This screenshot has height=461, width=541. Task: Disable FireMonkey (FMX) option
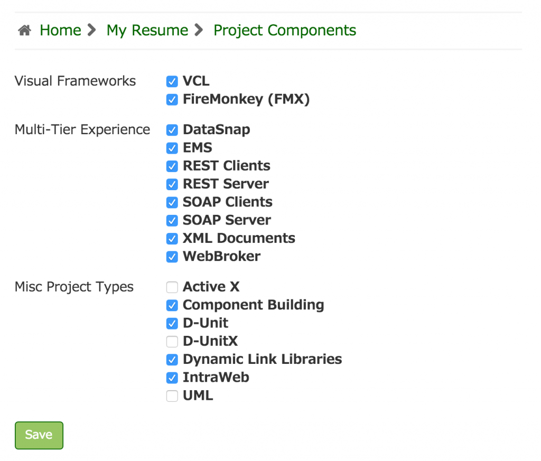172,99
